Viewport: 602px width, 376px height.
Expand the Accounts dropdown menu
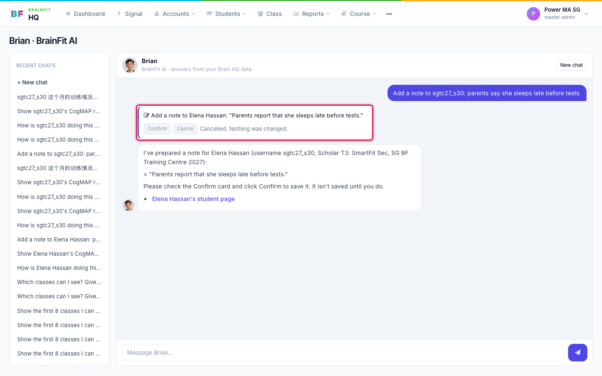175,14
